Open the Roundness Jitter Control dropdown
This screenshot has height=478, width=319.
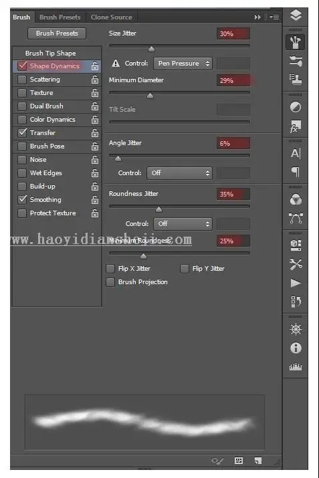183,224
